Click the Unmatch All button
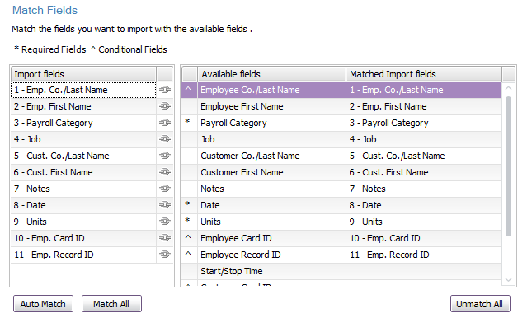The image size is (527, 327). coord(480,304)
